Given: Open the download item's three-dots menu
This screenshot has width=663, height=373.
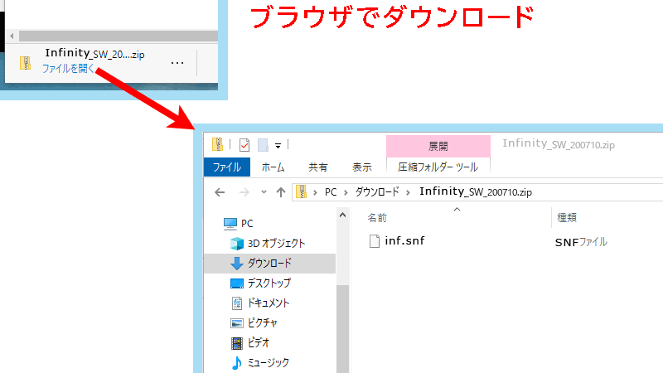Looking at the screenshot, I should [177, 62].
